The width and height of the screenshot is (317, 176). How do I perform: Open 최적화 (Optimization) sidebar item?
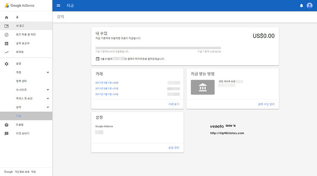26,52
